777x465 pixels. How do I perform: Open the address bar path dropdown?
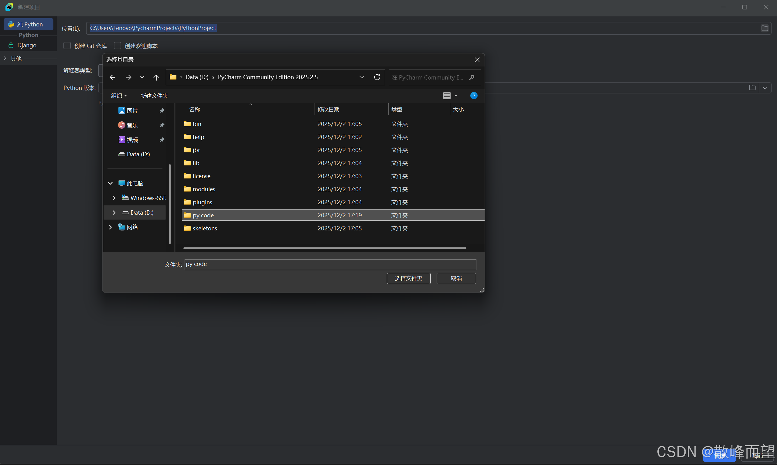[362, 77]
